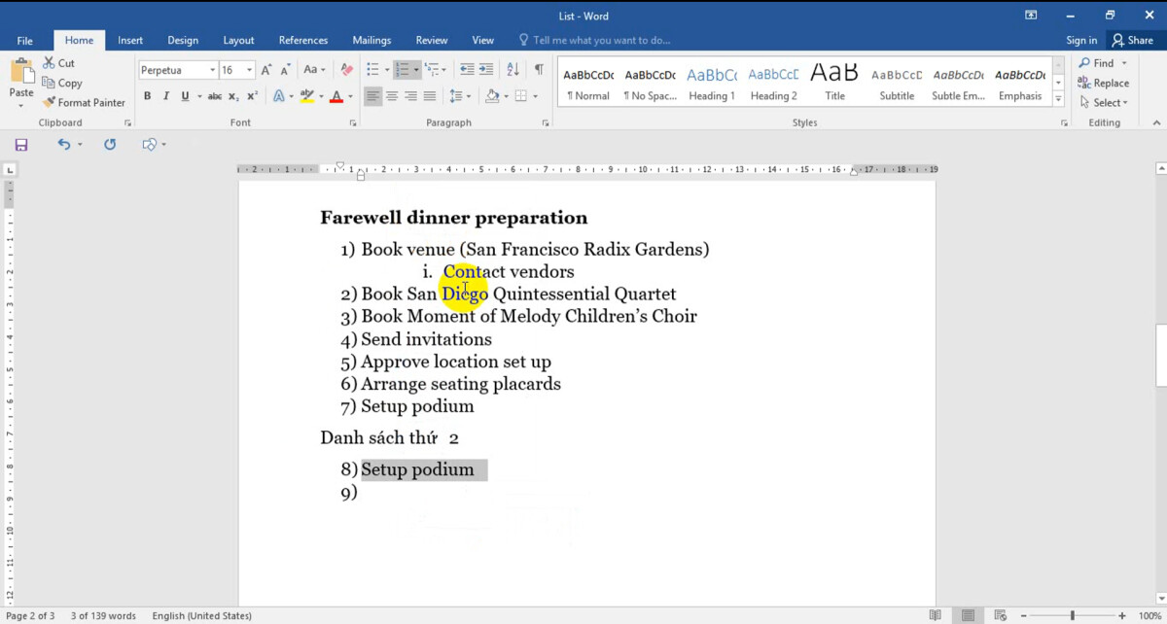Align text left

click(373, 96)
